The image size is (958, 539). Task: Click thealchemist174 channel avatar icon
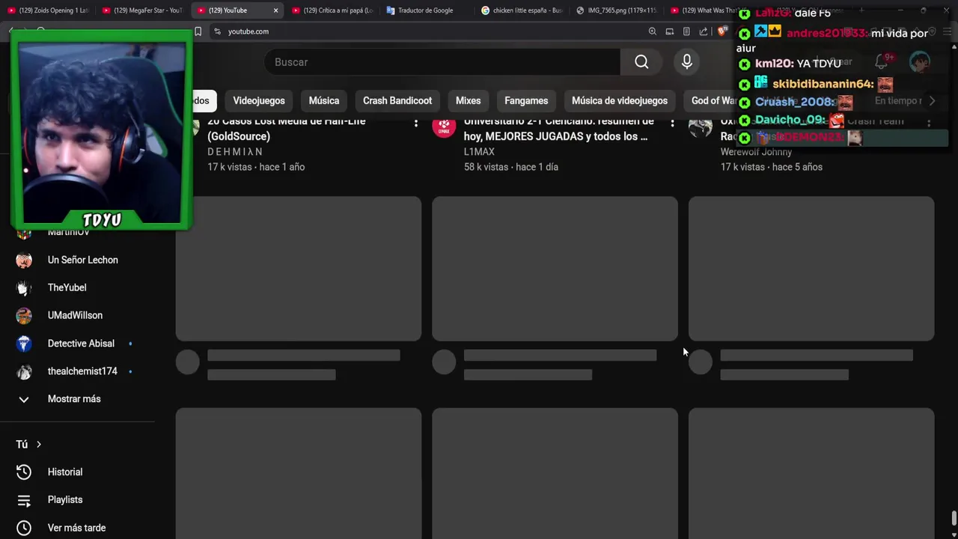(x=24, y=371)
